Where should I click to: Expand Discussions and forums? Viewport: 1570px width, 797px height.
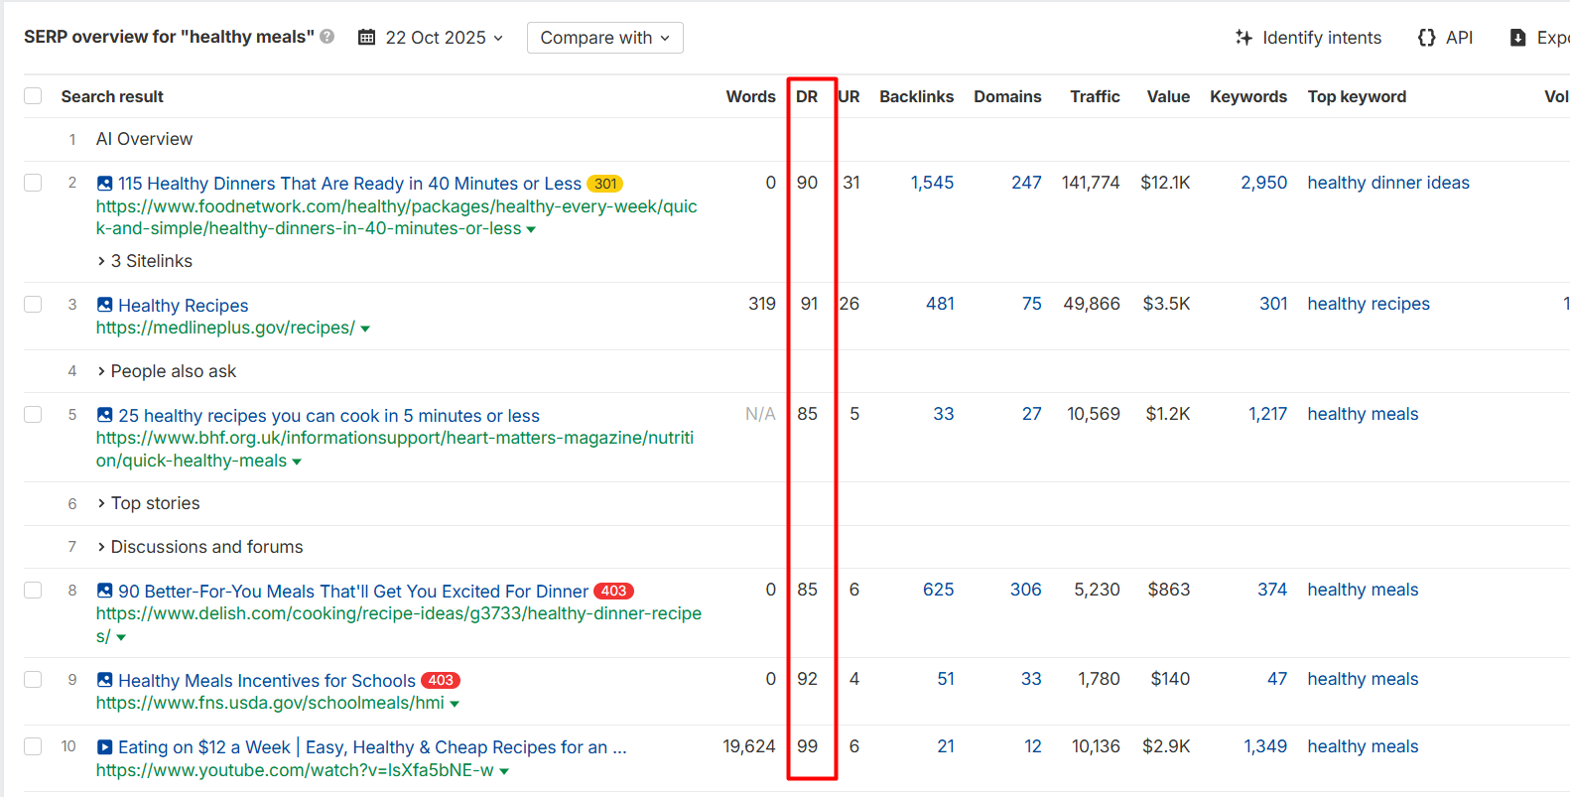[x=200, y=547]
